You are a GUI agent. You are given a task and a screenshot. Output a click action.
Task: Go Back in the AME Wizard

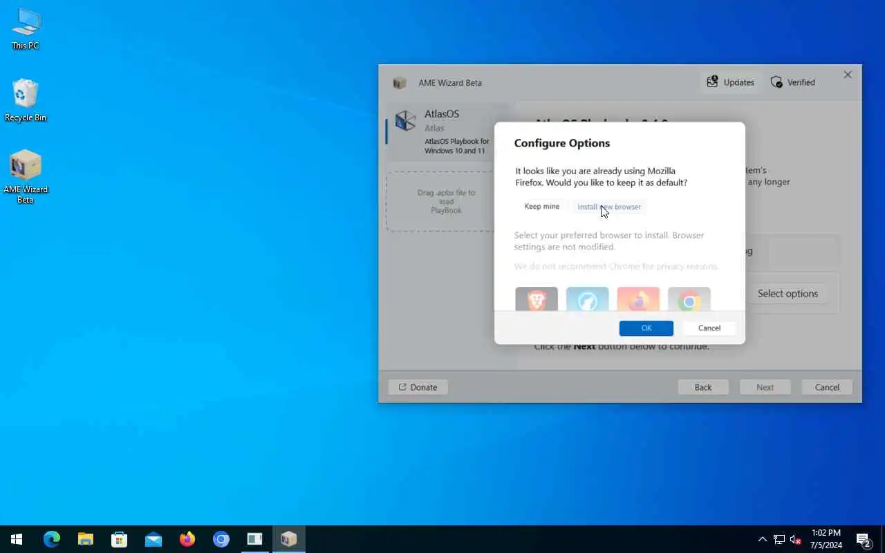point(703,387)
